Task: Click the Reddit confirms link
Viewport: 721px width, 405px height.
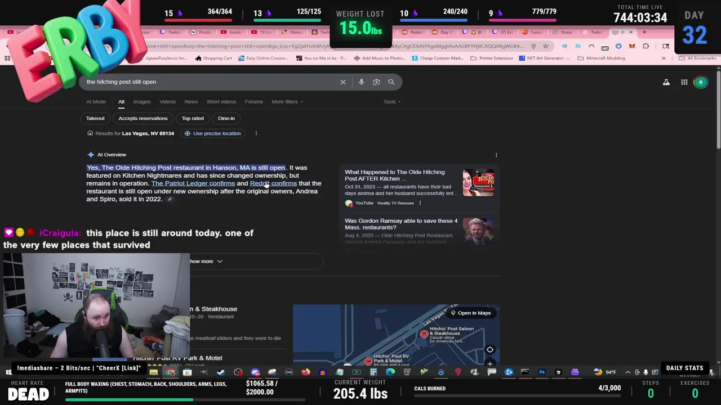Action: (x=273, y=183)
